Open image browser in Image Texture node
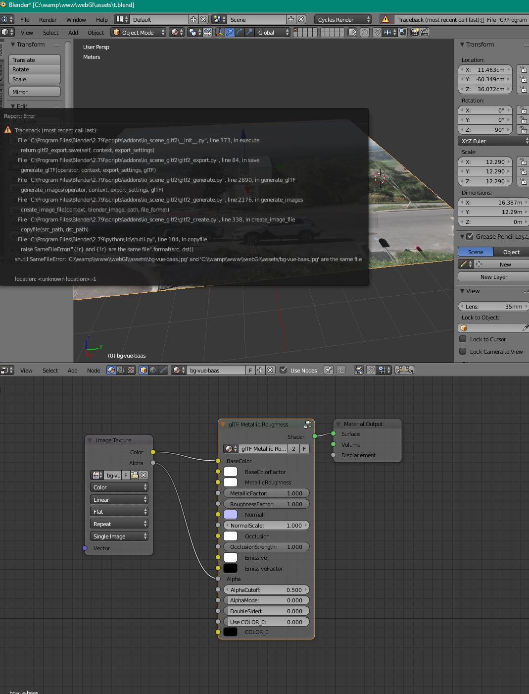Viewport: 529px width, 694px height. point(97,475)
